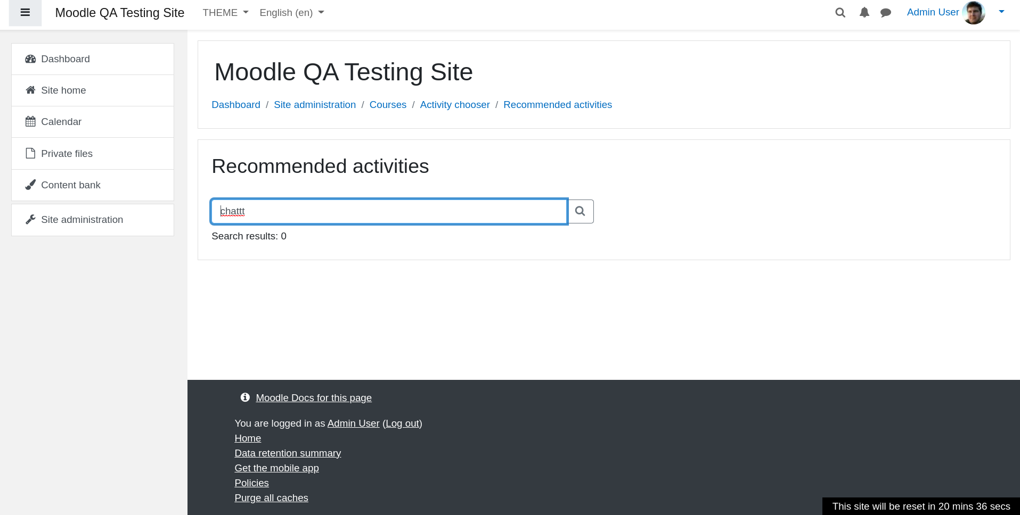The image size is (1020, 515).
Task: Click the Site home house icon
Action: point(30,90)
